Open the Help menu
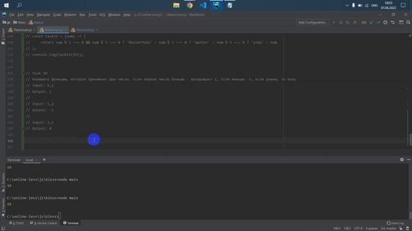 [127, 15]
